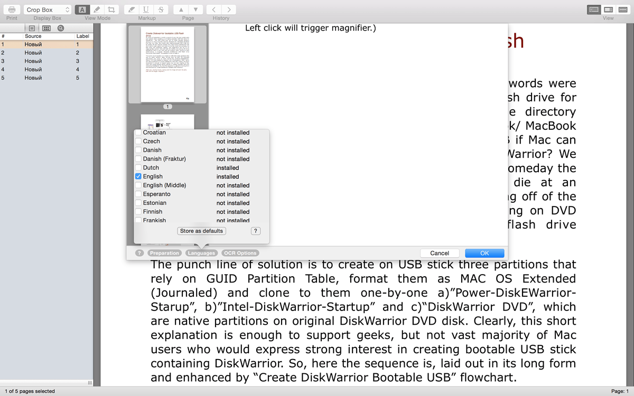
Task: Click the Label column header
Action: (82, 36)
